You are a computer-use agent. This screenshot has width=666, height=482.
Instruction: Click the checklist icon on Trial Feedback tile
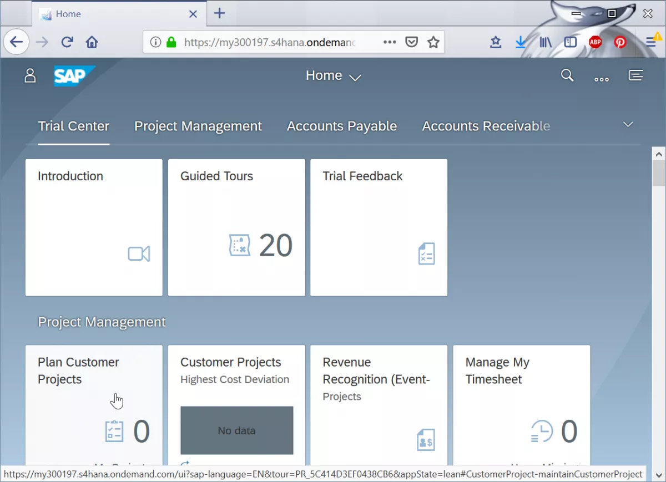pos(426,253)
